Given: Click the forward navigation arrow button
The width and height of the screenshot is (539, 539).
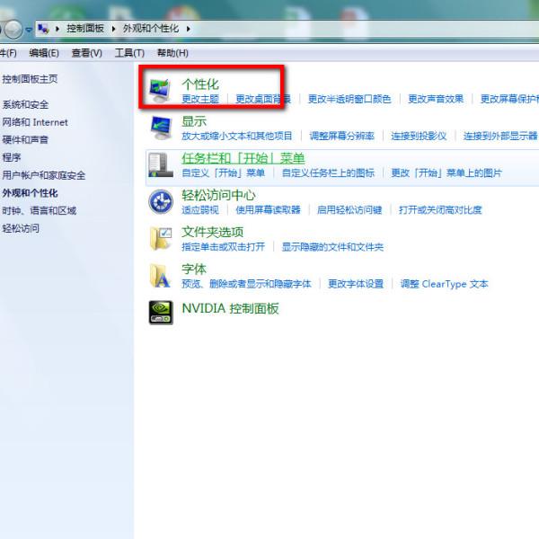Looking at the screenshot, I should tap(13, 29).
